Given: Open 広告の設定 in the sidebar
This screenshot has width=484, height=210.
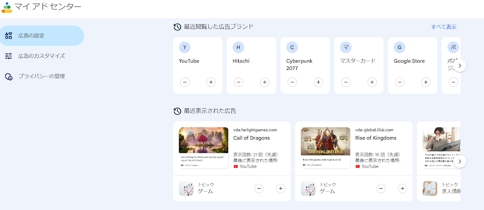Looking at the screenshot, I should [42, 36].
